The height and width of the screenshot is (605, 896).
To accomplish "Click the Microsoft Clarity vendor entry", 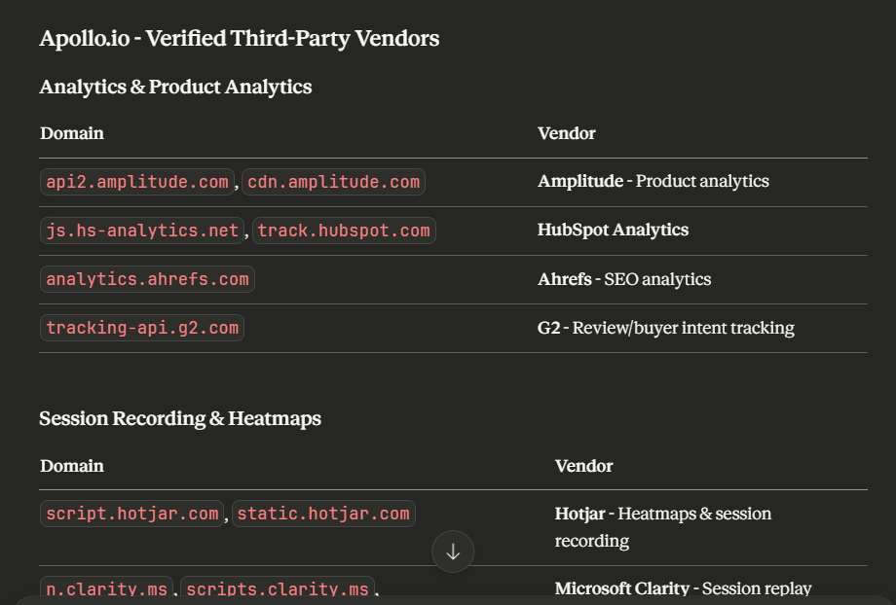I will (683, 588).
